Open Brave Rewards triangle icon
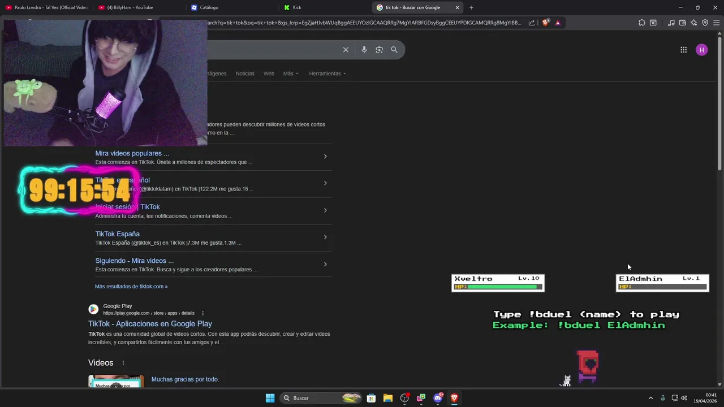724x407 pixels. coord(558,23)
